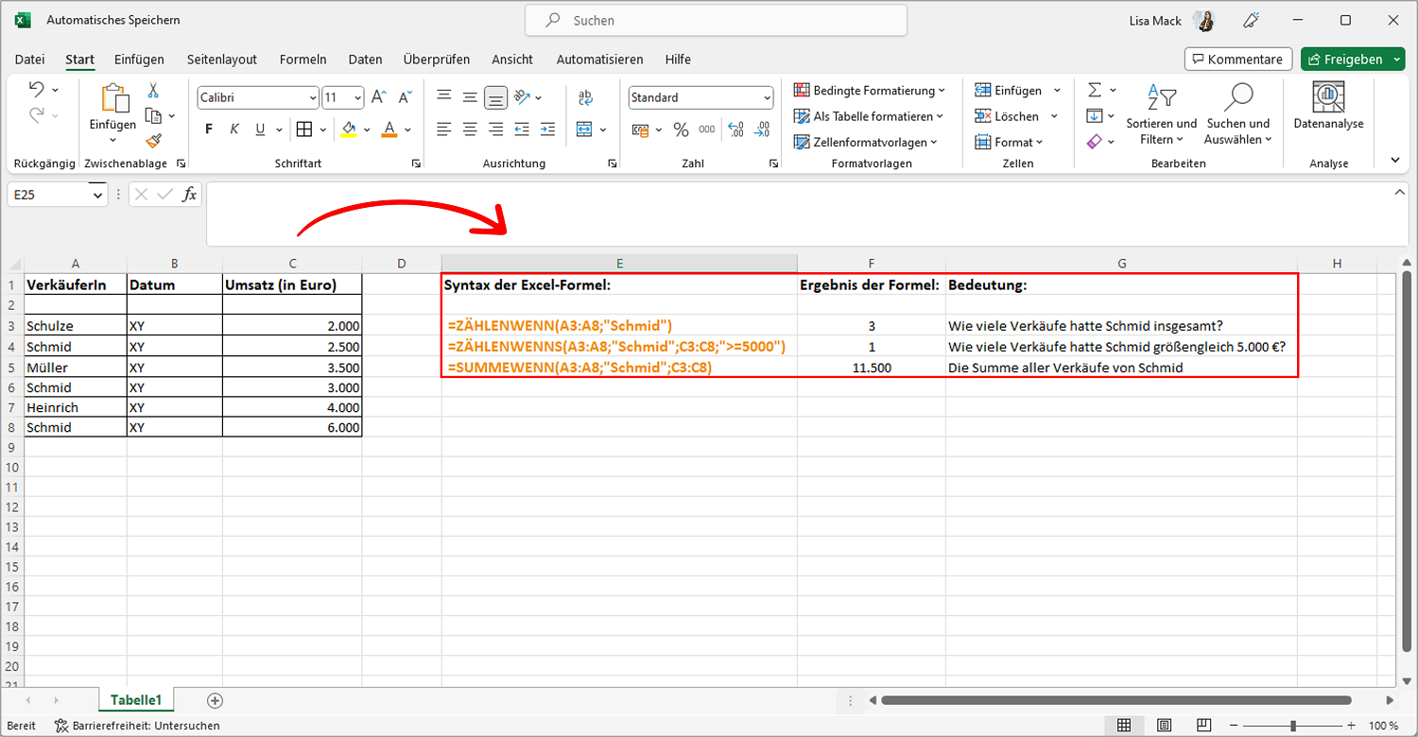Screen dimensions: 1418x737
Task: Click the large Einfügen paste clipboard icon
Action: point(113,97)
